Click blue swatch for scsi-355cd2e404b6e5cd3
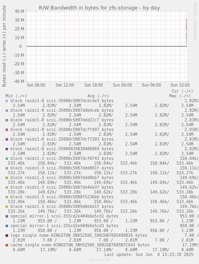This screenshot has height=264, width=199. tap(7, 226)
